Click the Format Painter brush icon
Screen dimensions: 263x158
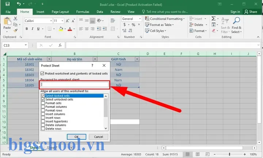[x=15, y=31]
